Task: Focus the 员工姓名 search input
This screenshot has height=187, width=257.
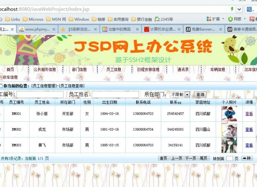Action: tap(115, 94)
